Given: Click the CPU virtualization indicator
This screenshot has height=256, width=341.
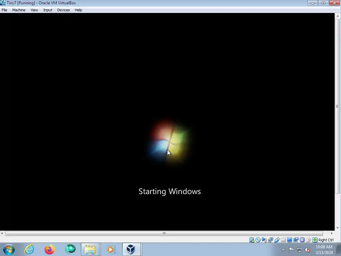Looking at the screenshot, I should pyautogui.click(x=302, y=240).
